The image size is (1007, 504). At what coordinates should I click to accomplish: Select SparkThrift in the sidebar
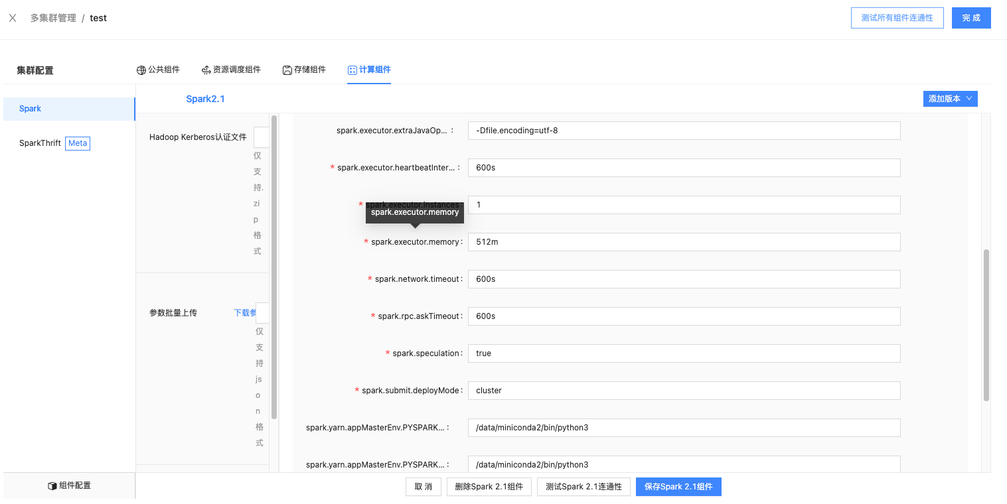pyautogui.click(x=40, y=143)
